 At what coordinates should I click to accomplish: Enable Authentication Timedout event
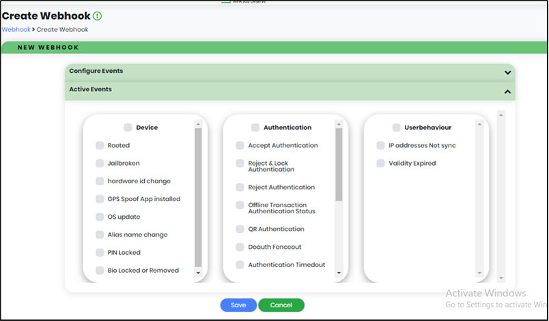(x=240, y=264)
